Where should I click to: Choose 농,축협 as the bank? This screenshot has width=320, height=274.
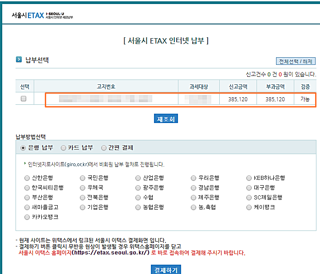point(194,207)
